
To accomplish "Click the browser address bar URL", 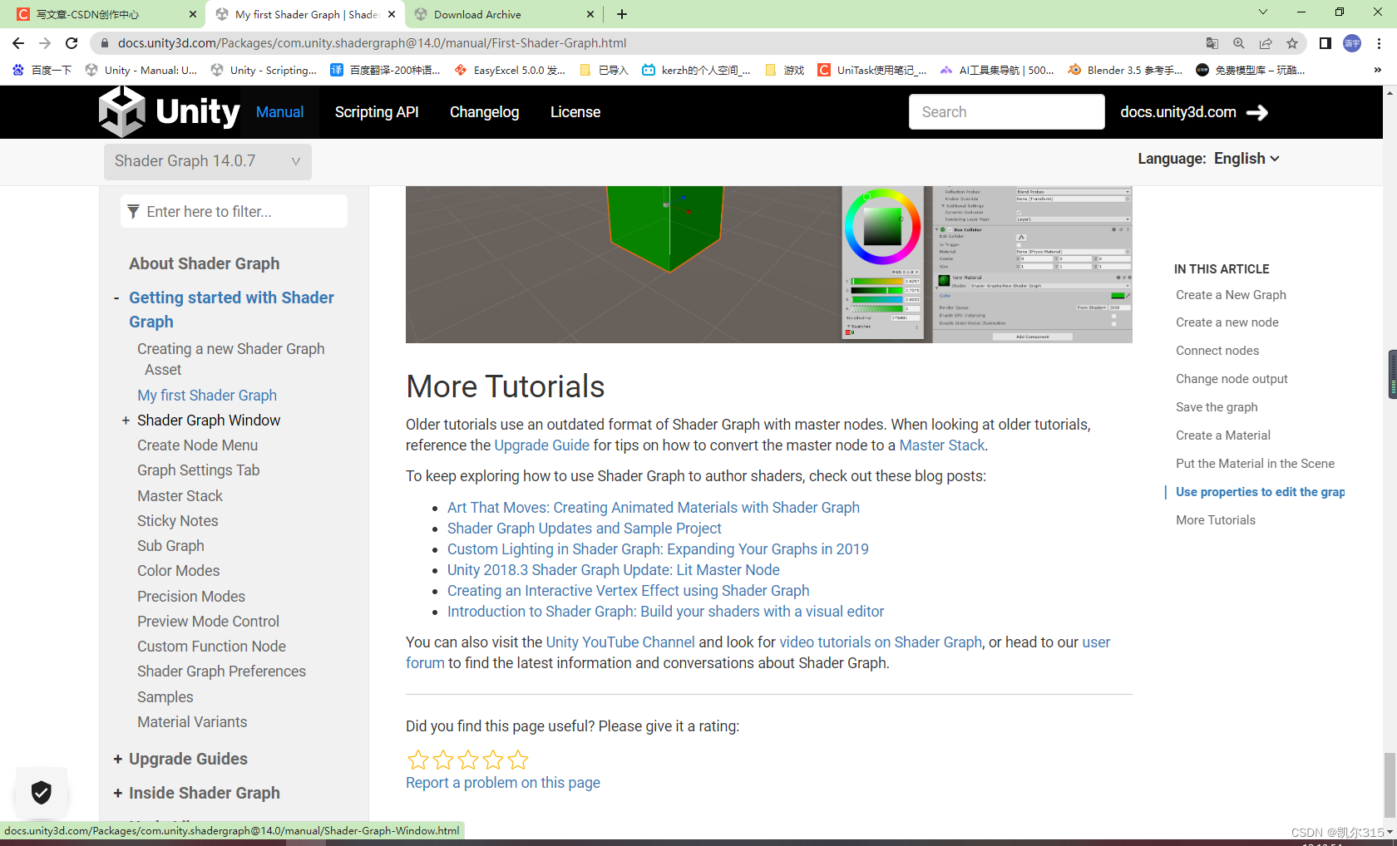I will click(372, 43).
